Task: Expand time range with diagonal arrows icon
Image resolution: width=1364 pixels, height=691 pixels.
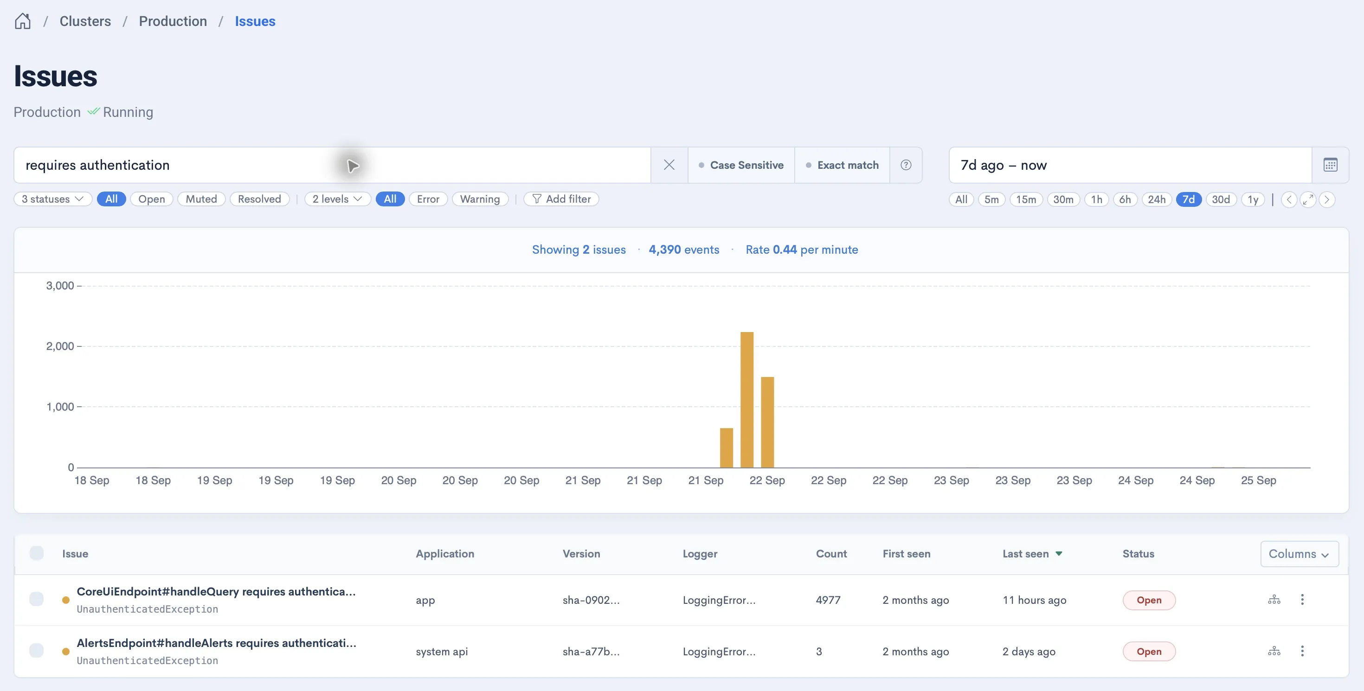Action: [1308, 199]
